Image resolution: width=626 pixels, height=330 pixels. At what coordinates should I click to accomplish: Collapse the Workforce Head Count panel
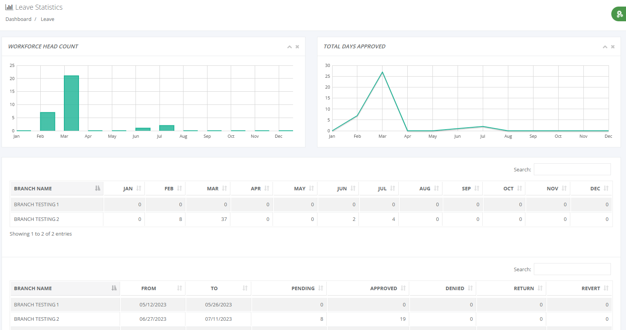(289, 47)
